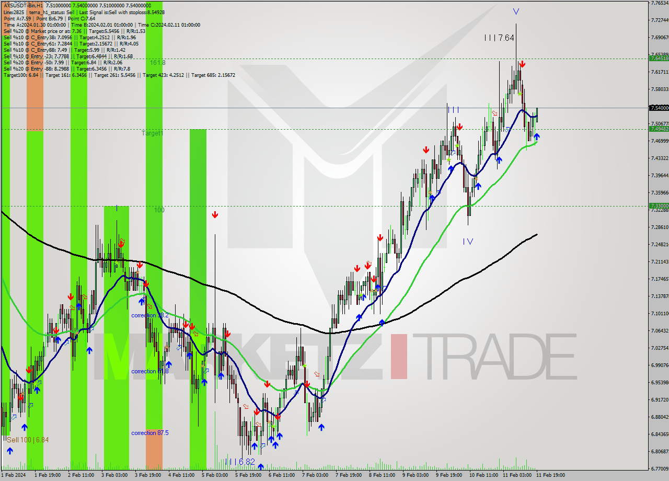This screenshot has width=669, height=481.
Task: Click the 'Target100: 6.84 || Target 161' summary line
Action: click(x=119, y=75)
